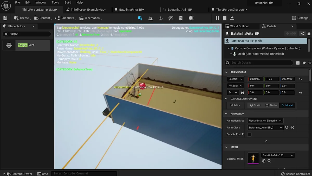The image size is (312, 176).
Task: Switch to the World Outliner tab
Action: pyautogui.click(x=239, y=26)
